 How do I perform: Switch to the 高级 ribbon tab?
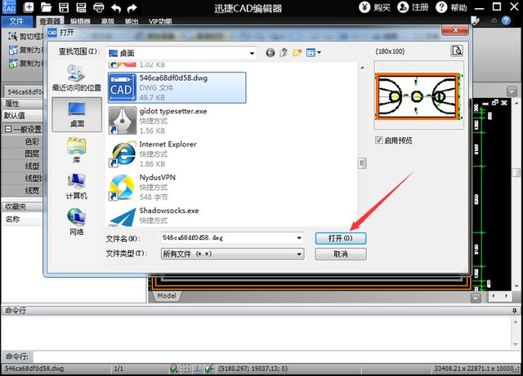[108, 21]
